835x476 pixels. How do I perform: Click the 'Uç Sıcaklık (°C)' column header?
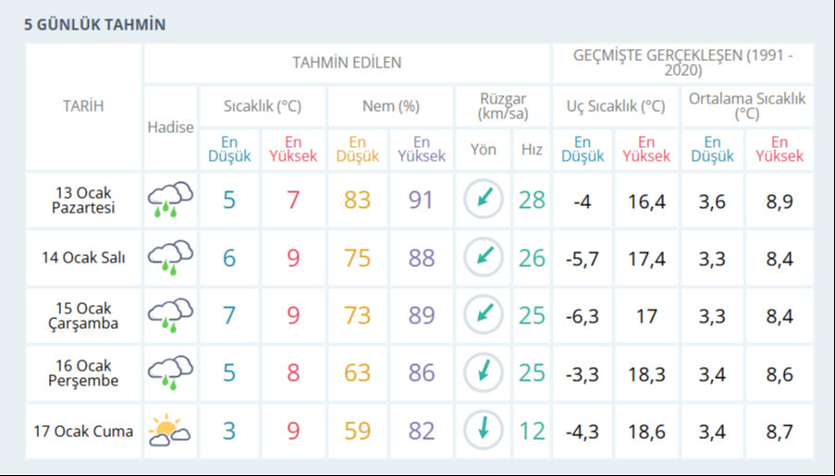click(616, 106)
